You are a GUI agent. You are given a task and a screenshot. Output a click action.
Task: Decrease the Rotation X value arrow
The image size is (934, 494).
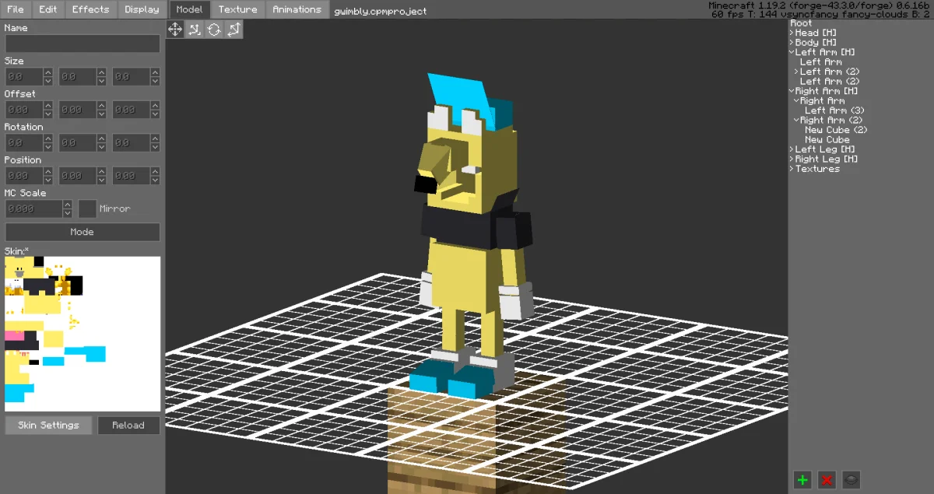pos(48,147)
